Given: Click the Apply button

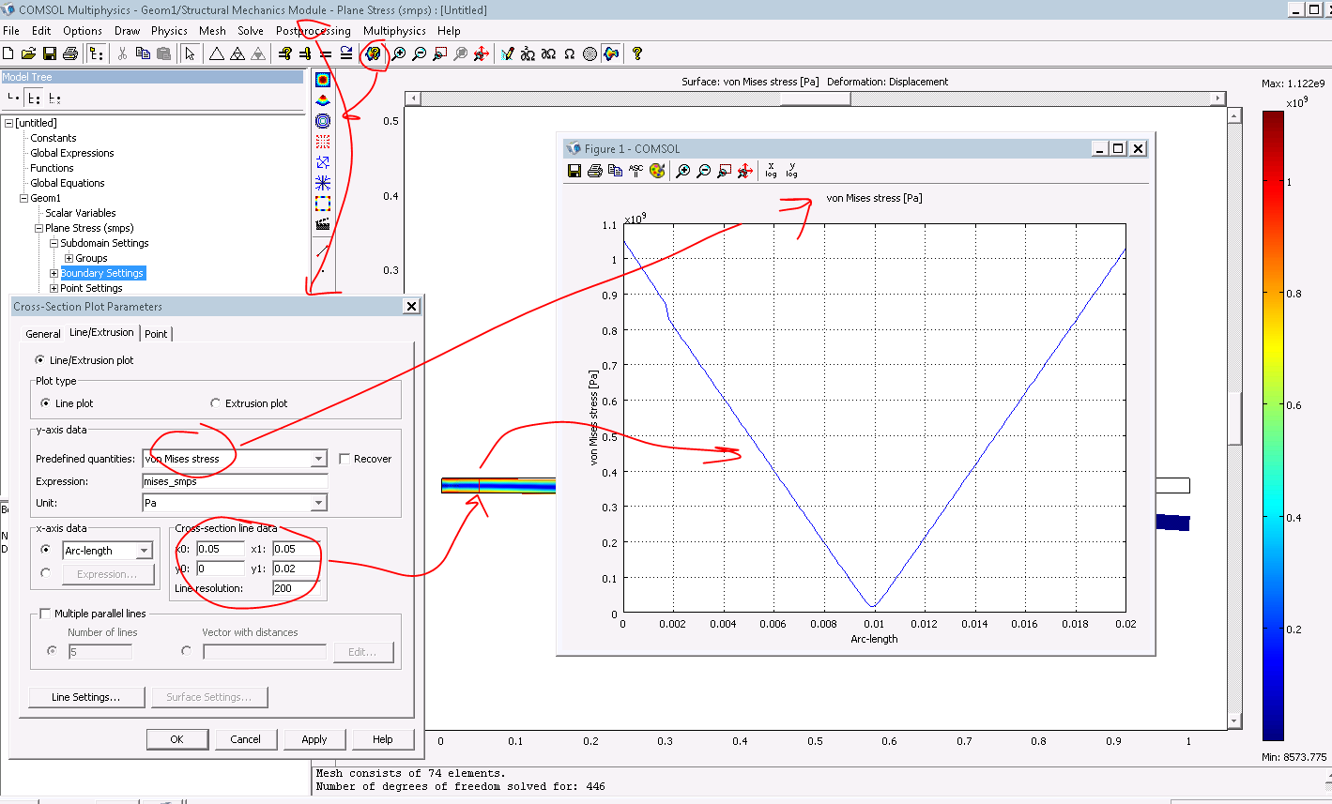Looking at the screenshot, I should 314,739.
